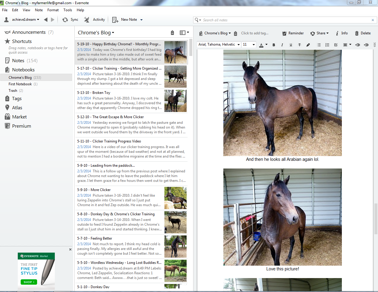The width and height of the screenshot is (378, 292).
Task: Open the Activity feed
Action: click(94, 20)
